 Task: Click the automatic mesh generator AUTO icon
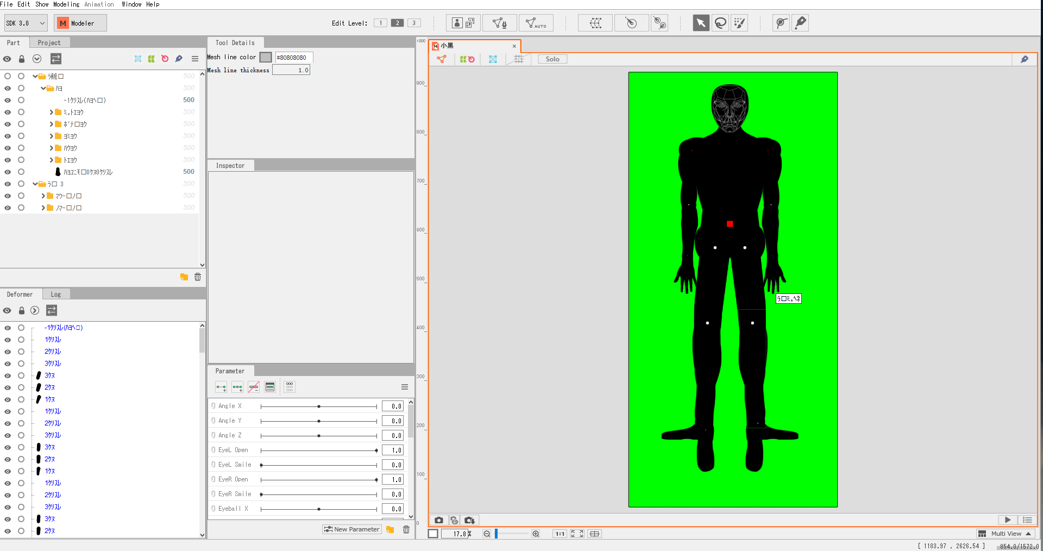[536, 23]
